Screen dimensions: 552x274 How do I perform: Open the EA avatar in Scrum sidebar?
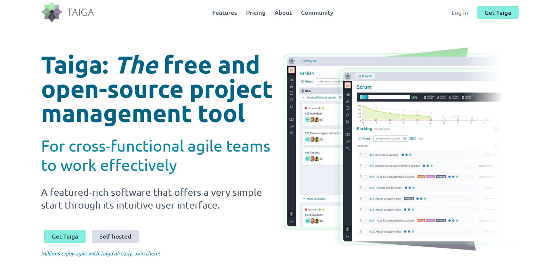[x=347, y=85]
